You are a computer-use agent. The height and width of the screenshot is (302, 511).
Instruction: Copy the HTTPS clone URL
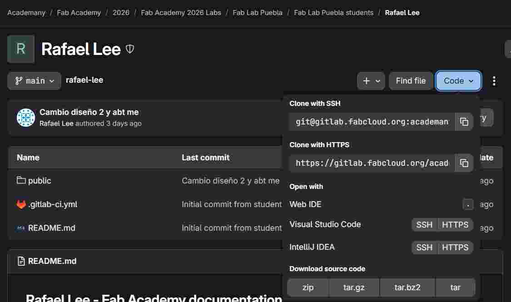[x=464, y=163]
